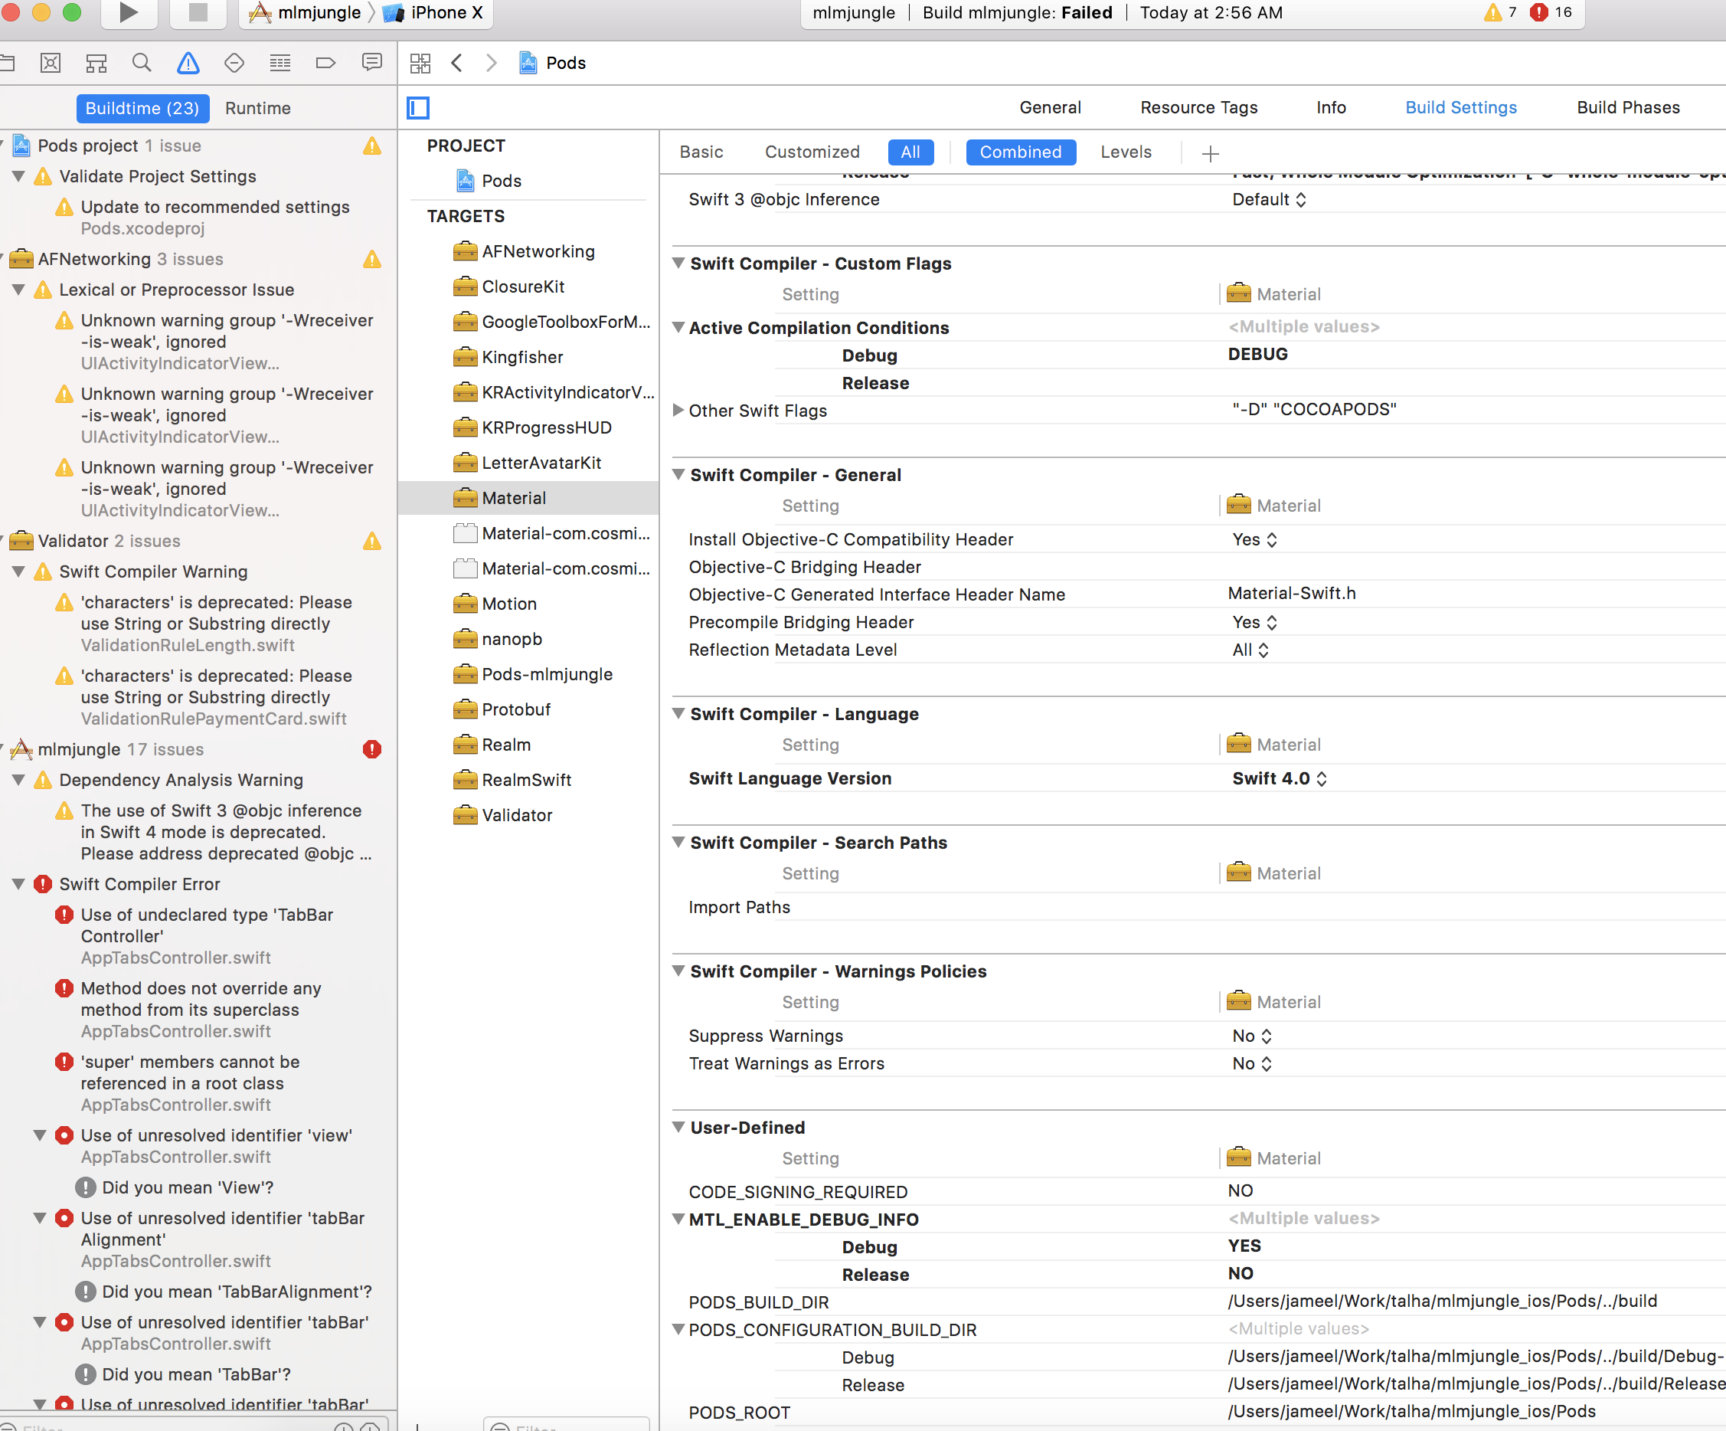1726x1431 pixels.
Task: Switch to Buildtime issues filter
Action: (x=142, y=109)
